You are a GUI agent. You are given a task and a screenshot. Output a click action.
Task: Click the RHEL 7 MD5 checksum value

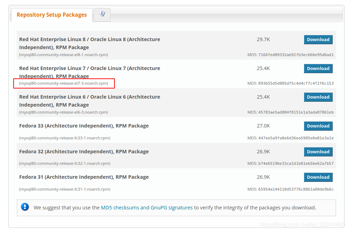point(296,83)
